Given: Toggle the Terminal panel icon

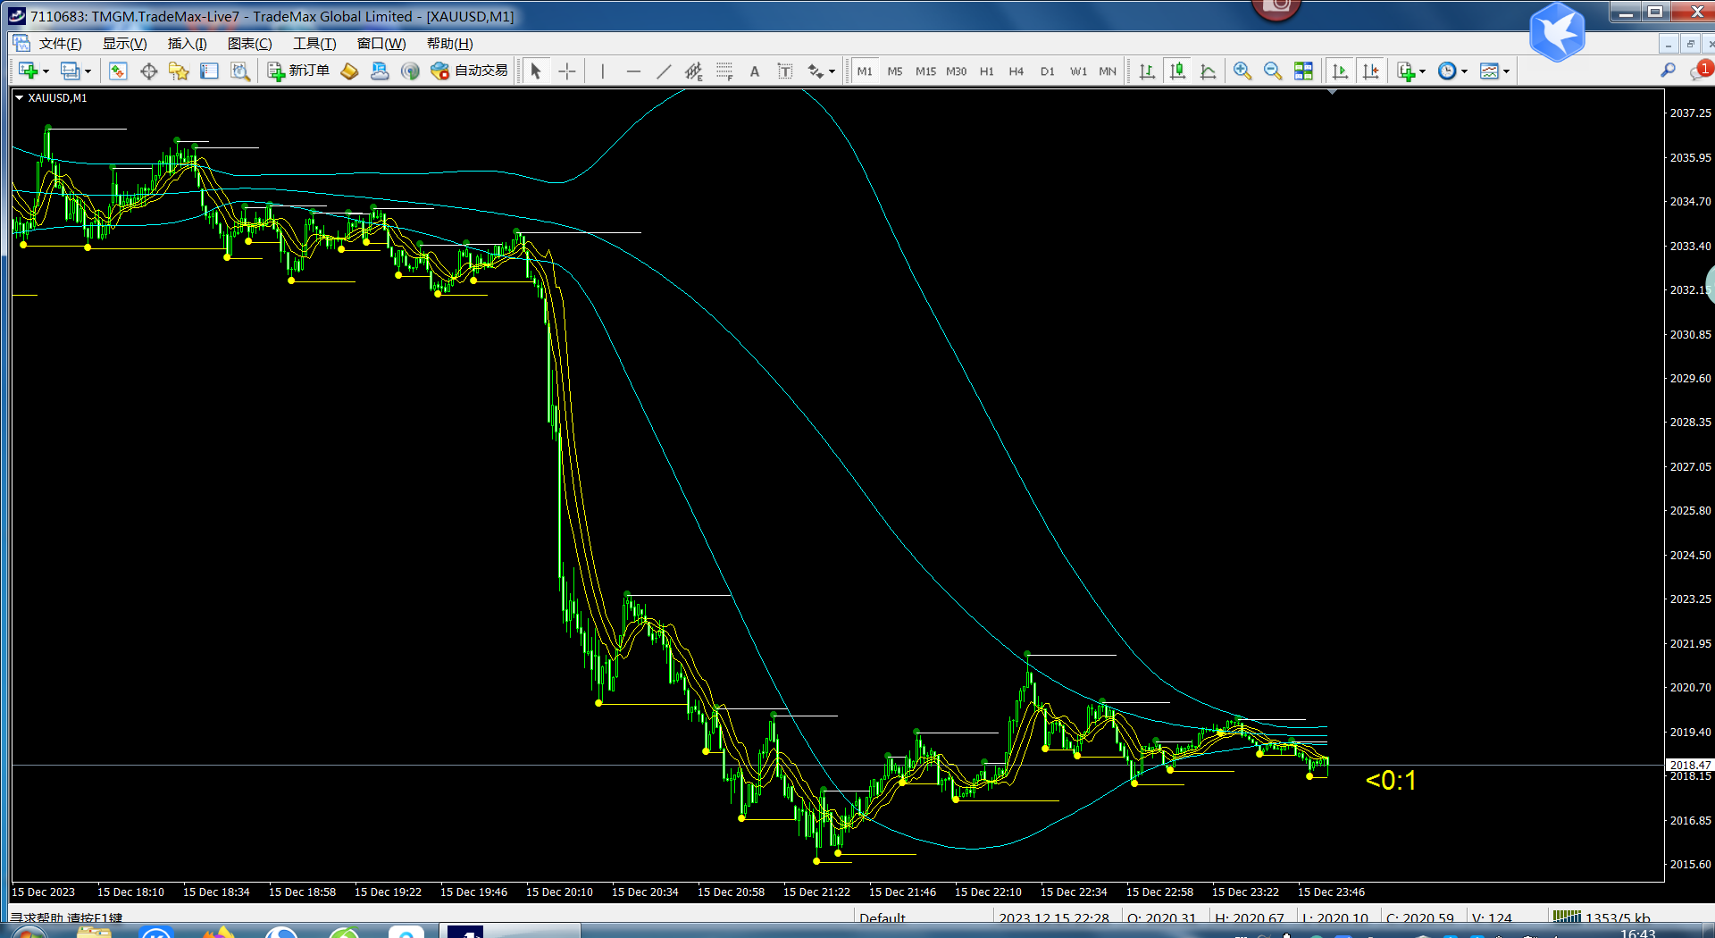Looking at the screenshot, I should [x=209, y=71].
